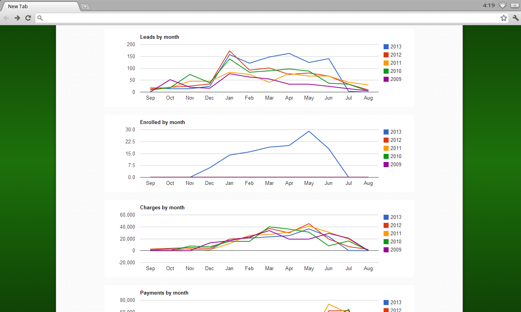This screenshot has width=521, height=312.
Task: Click the 2013 swatch in Enrolled legend
Action: [x=386, y=132]
